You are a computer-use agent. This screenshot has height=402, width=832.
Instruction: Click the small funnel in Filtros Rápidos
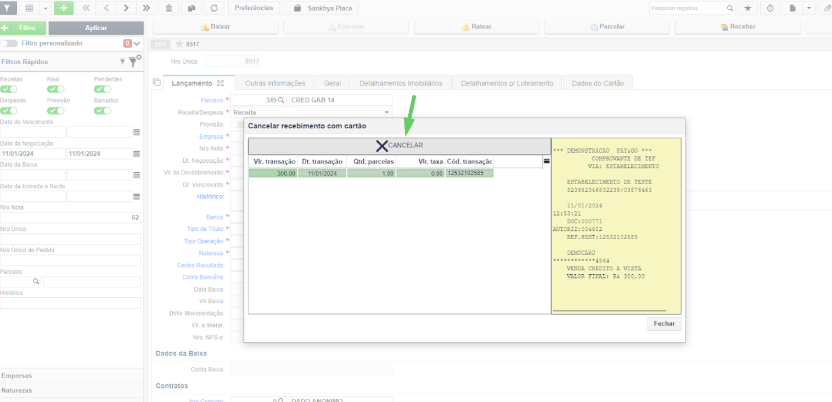122,62
